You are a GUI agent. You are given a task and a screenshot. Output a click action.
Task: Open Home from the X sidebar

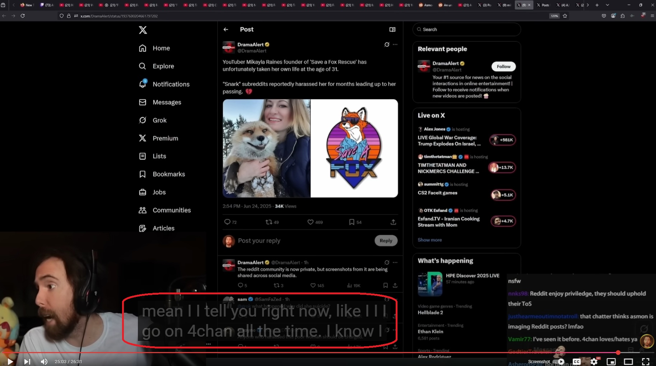coord(154,48)
